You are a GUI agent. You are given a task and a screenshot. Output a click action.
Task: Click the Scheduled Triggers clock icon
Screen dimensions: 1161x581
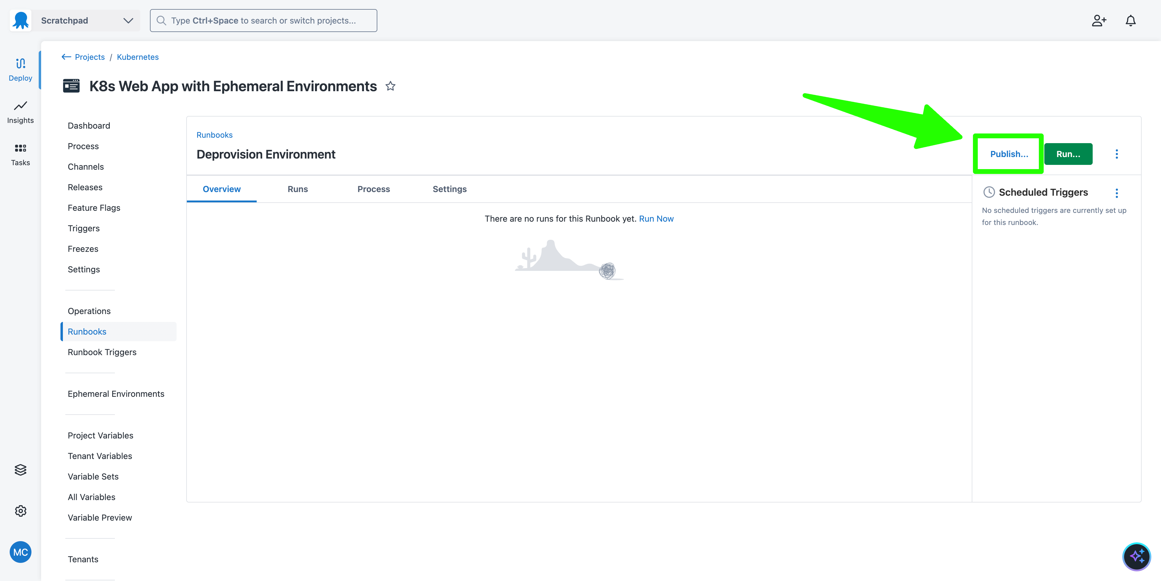click(989, 192)
